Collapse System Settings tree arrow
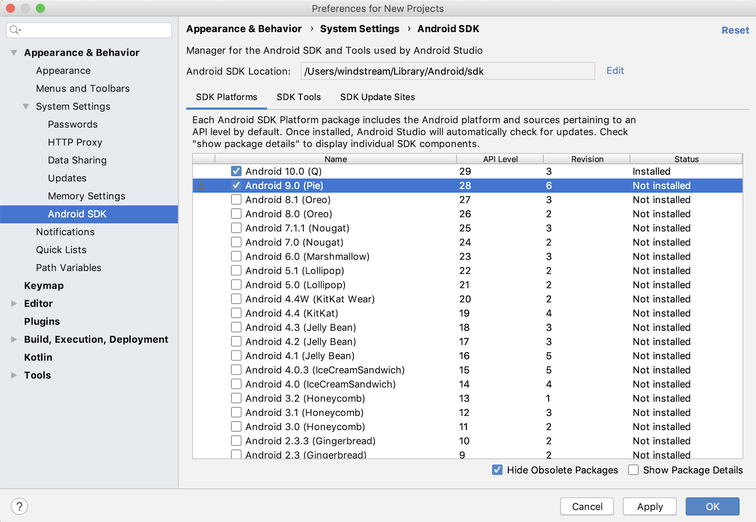 click(26, 106)
